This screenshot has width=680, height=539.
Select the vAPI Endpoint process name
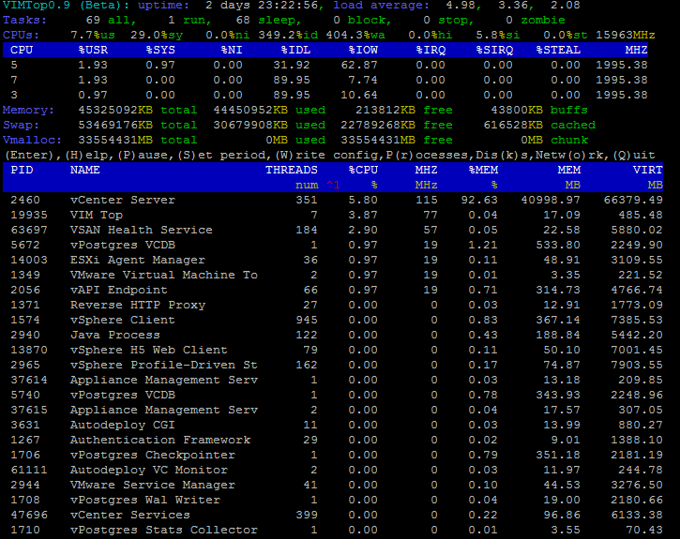118,290
